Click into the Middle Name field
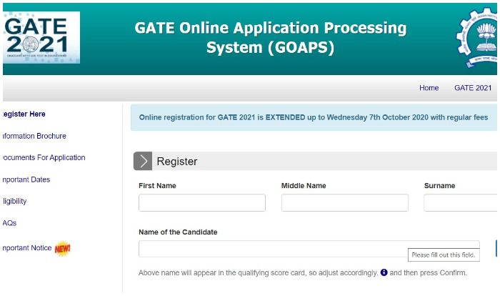Viewport: 500px width, 296px height. click(345, 203)
